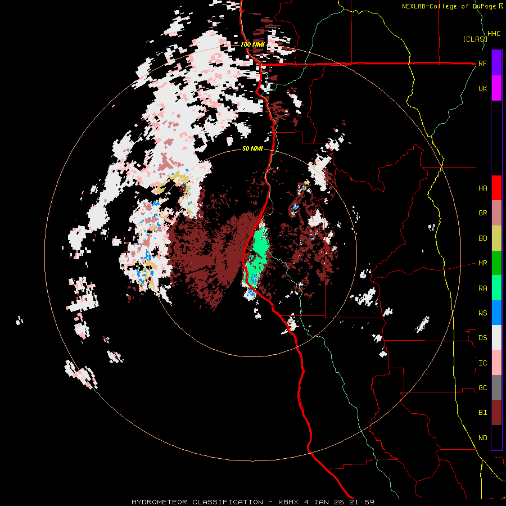Click the light pink IC legend block
Screen dimensions: 506x506
click(496, 363)
